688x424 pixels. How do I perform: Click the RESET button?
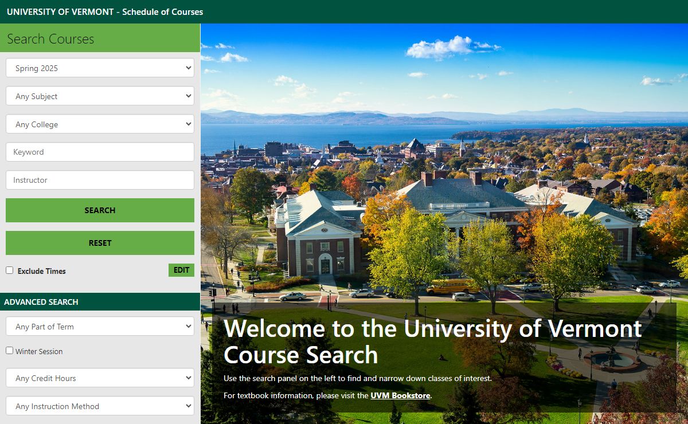click(100, 243)
